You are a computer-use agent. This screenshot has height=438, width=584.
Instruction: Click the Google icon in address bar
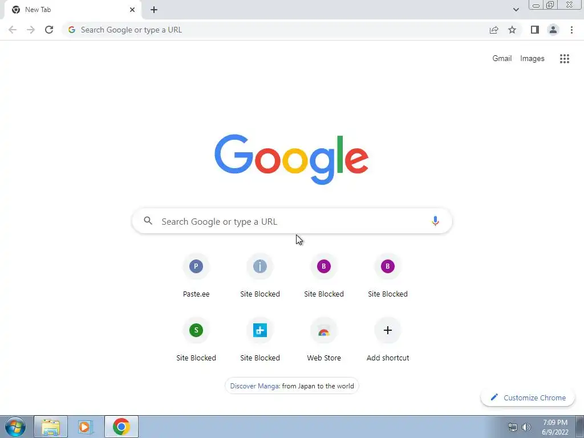(x=72, y=30)
